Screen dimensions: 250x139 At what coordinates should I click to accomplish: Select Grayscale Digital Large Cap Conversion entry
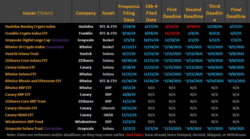37,40
